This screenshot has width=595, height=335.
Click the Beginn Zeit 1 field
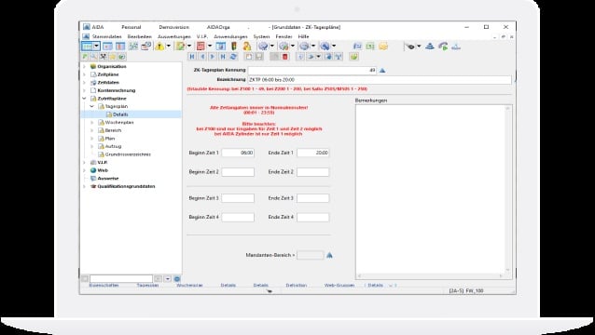(238, 153)
